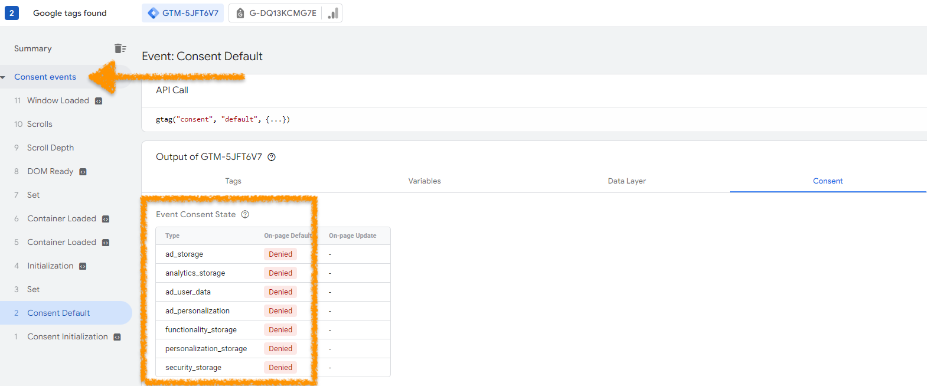Click help icon next to Event Consent State

pyautogui.click(x=245, y=214)
